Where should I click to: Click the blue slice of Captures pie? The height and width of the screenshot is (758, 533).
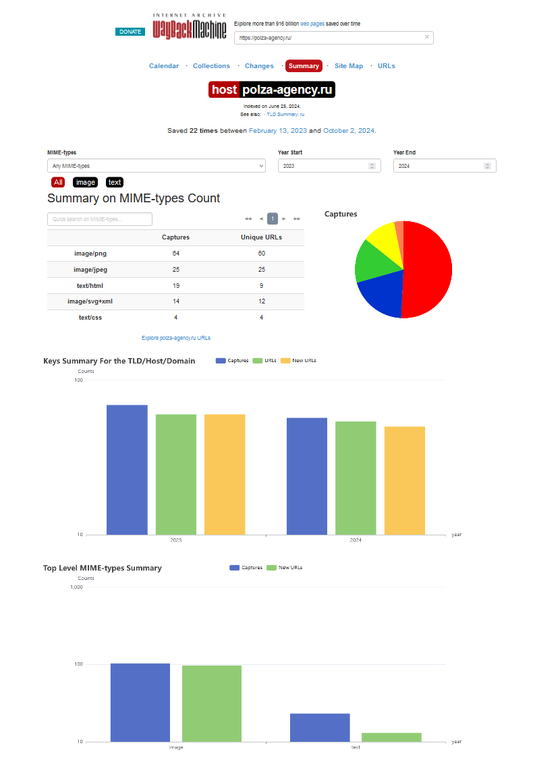pos(385,295)
